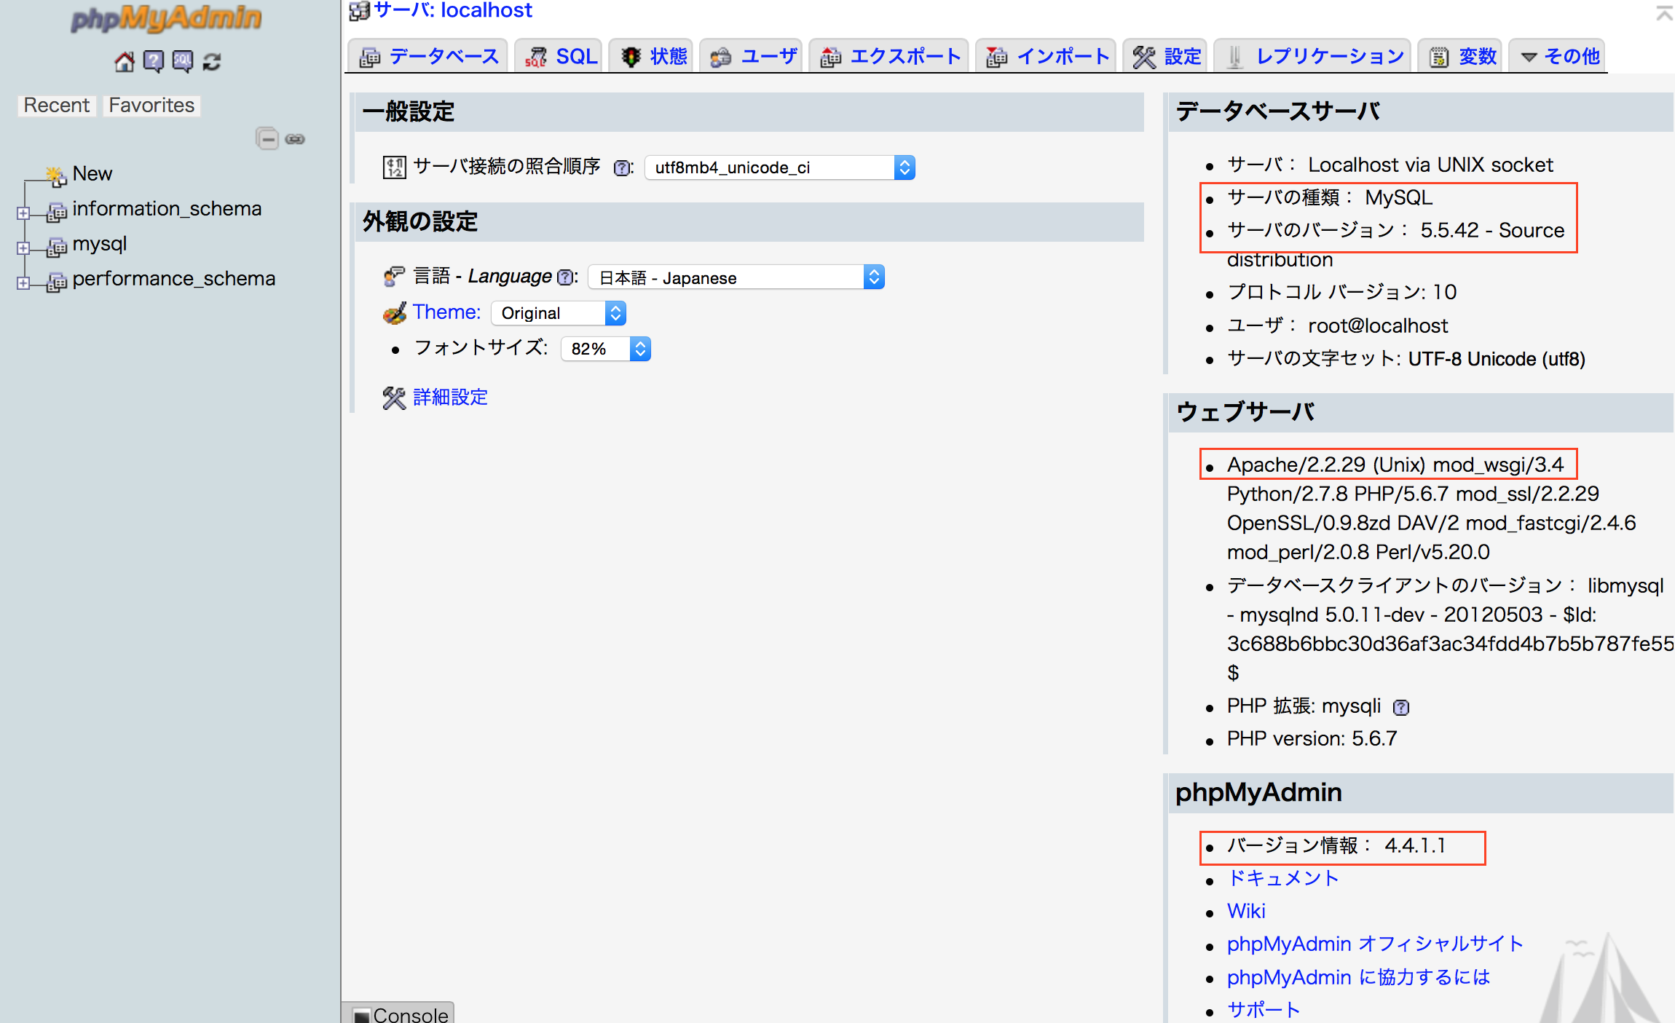Open the font size 82% dropdown
The width and height of the screenshot is (1675, 1023).
coord(605,349)
